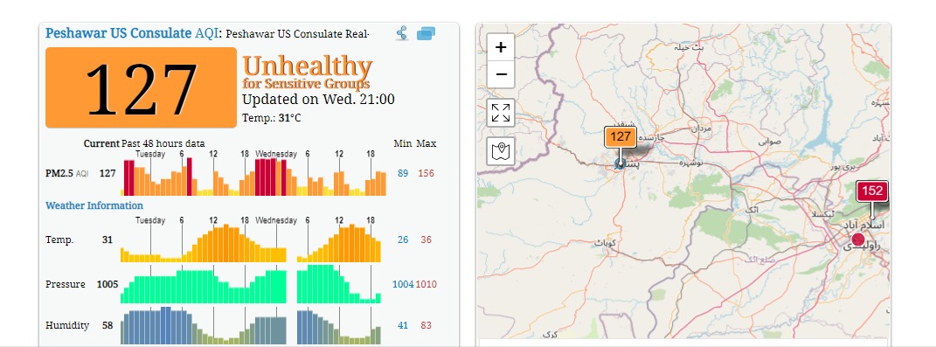The width and height of the screenshot is (936, 347).
Task: Click the red dot near Rawalpindi
Action: pos(858,240)
